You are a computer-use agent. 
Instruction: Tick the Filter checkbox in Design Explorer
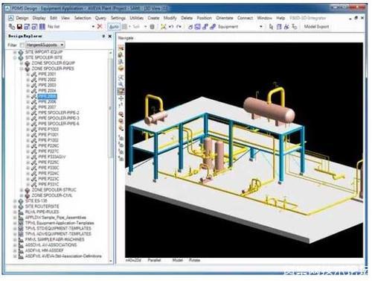click(x=22, y=45)
